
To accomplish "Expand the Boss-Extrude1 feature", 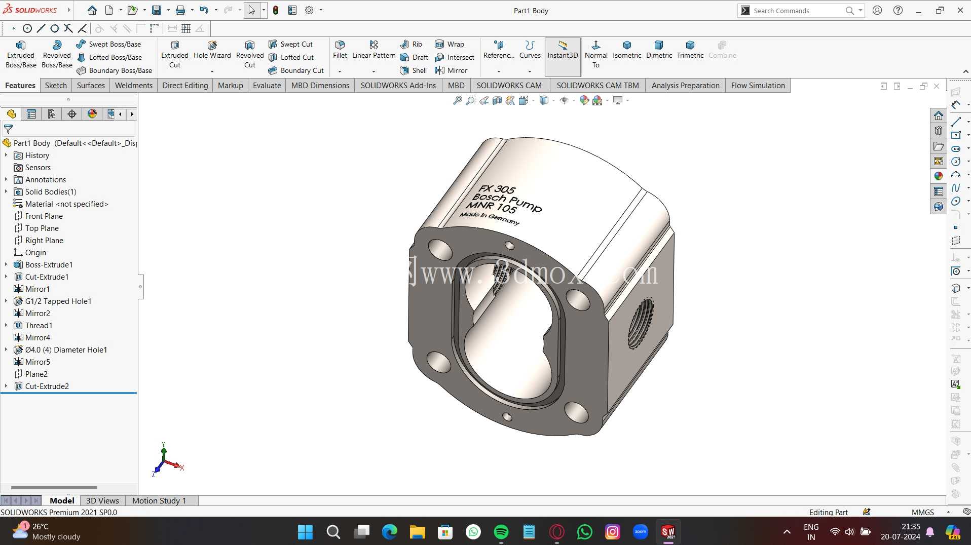I will 6,264.
